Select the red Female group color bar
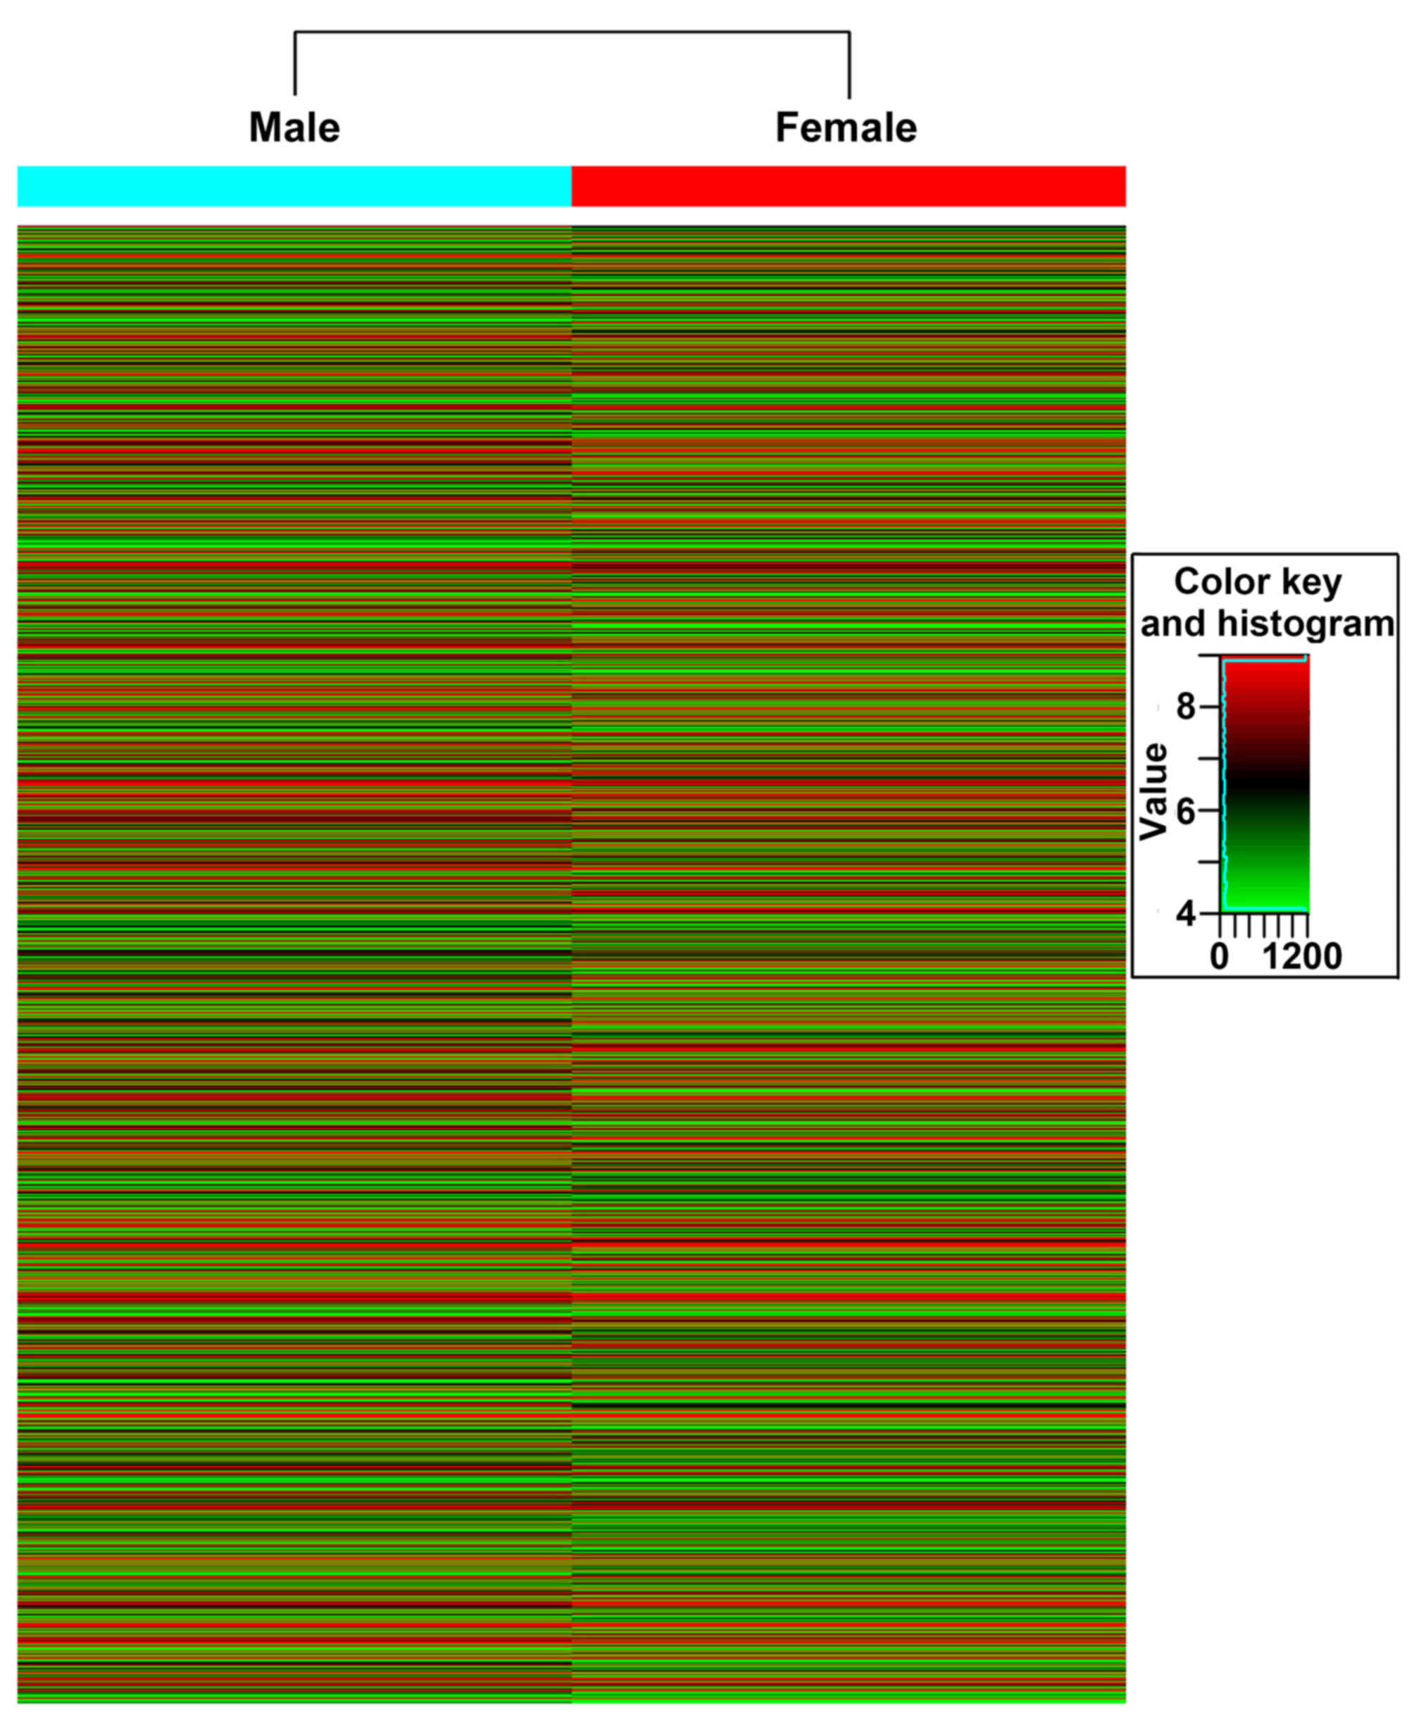Screen dimensions: 1414x1717 pyautogui.click(x=848, y=186)
